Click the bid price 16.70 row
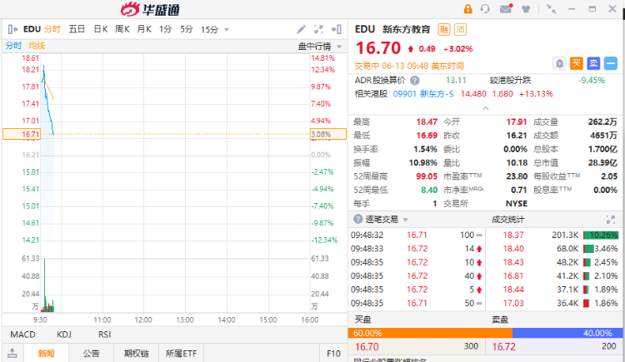Image resolution: width=625 pixels, height=362 pixels. [416, 346]
